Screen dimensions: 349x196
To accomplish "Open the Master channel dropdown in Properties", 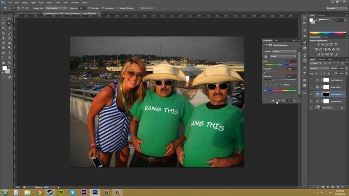I will 283,56.
